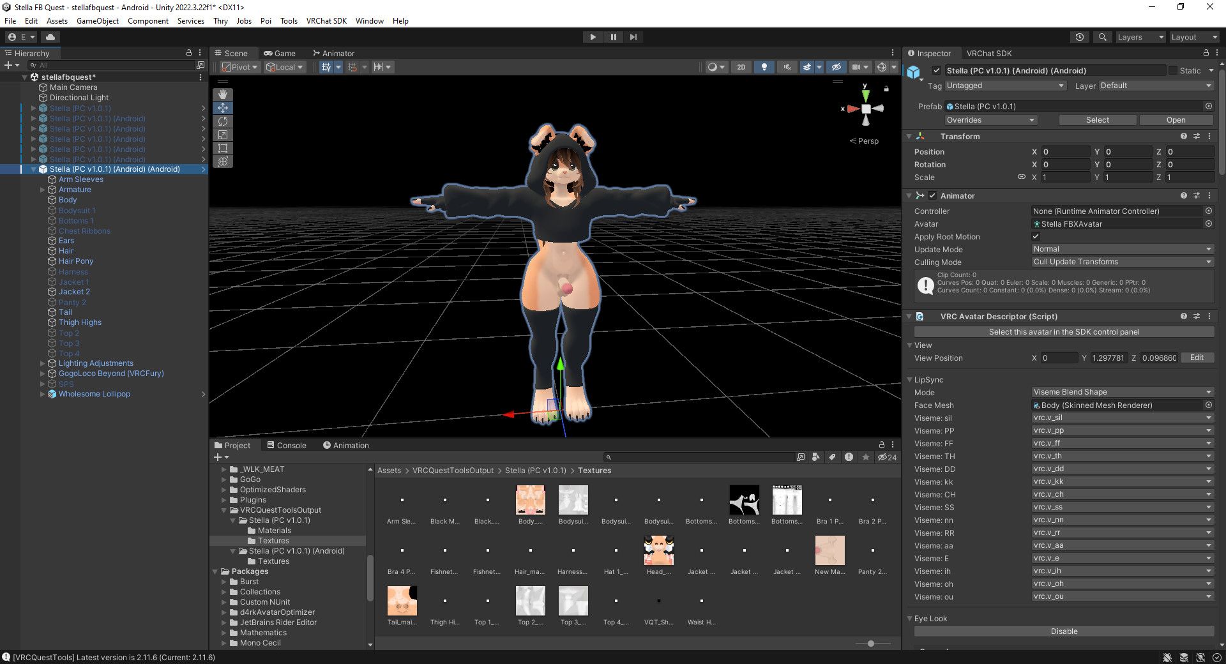Open the VRChat SDK menu

(326, 20)
